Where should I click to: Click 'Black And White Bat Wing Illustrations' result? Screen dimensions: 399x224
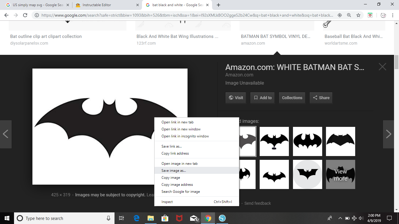177,36
